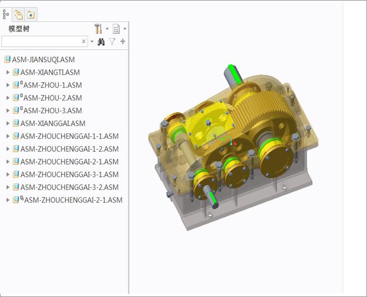Open the search options dropdown arrow
Image resolution: width=367 pixels, height=297 pixels.
tap(92, 41)
